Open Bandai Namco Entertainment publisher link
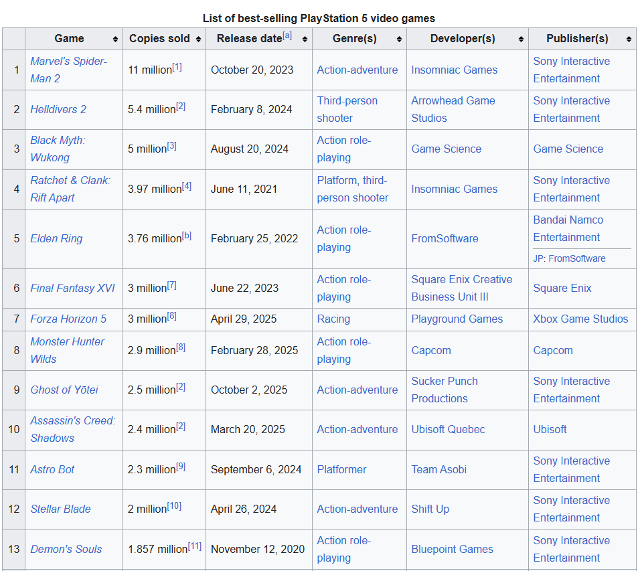638x571 pixels. tap(568, 228)
